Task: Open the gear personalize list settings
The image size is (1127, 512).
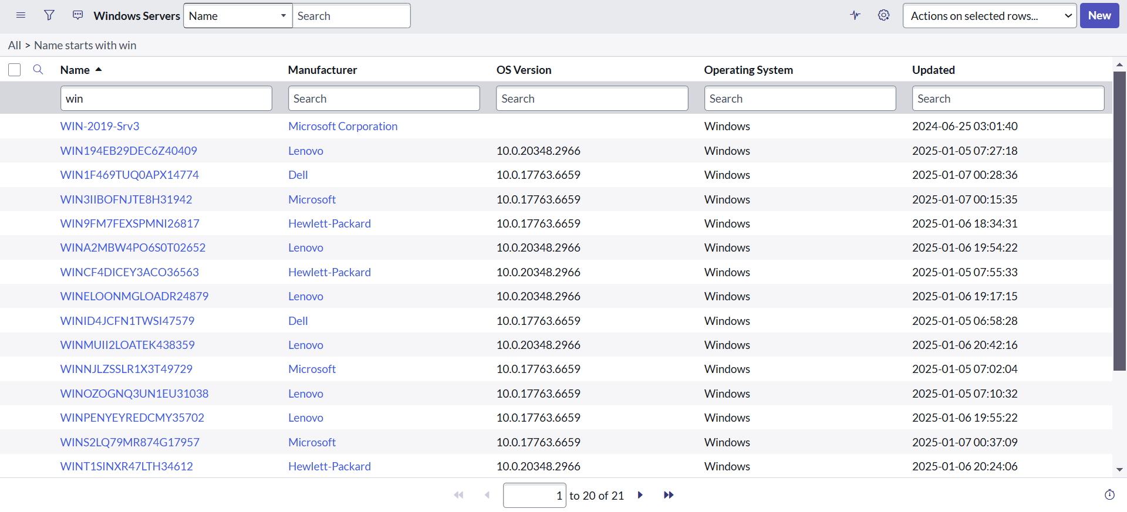Action: coord(883,15)
